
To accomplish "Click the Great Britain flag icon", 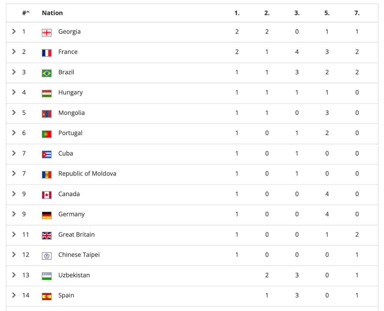I will click(46, 235).
